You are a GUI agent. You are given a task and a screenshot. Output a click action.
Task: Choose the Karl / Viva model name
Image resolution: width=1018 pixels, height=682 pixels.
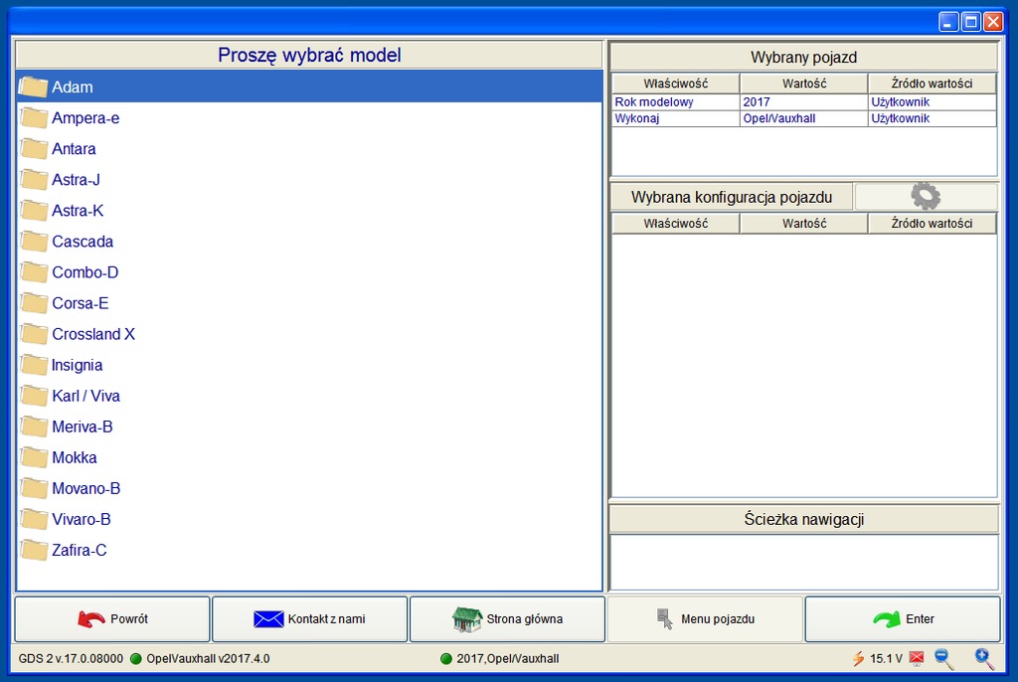[85, 396]
